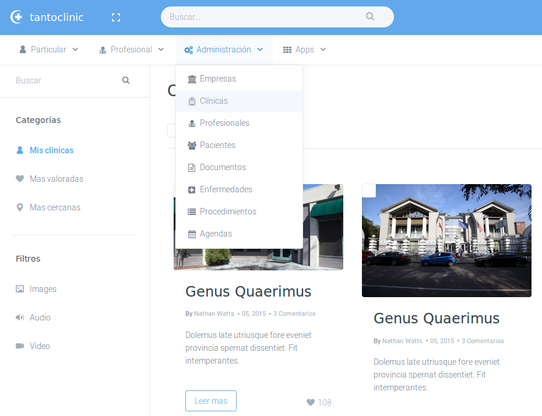Viewport: 542px width, 416px height.
Task: Open Agendas from the menu
Action: pos(216,234)
